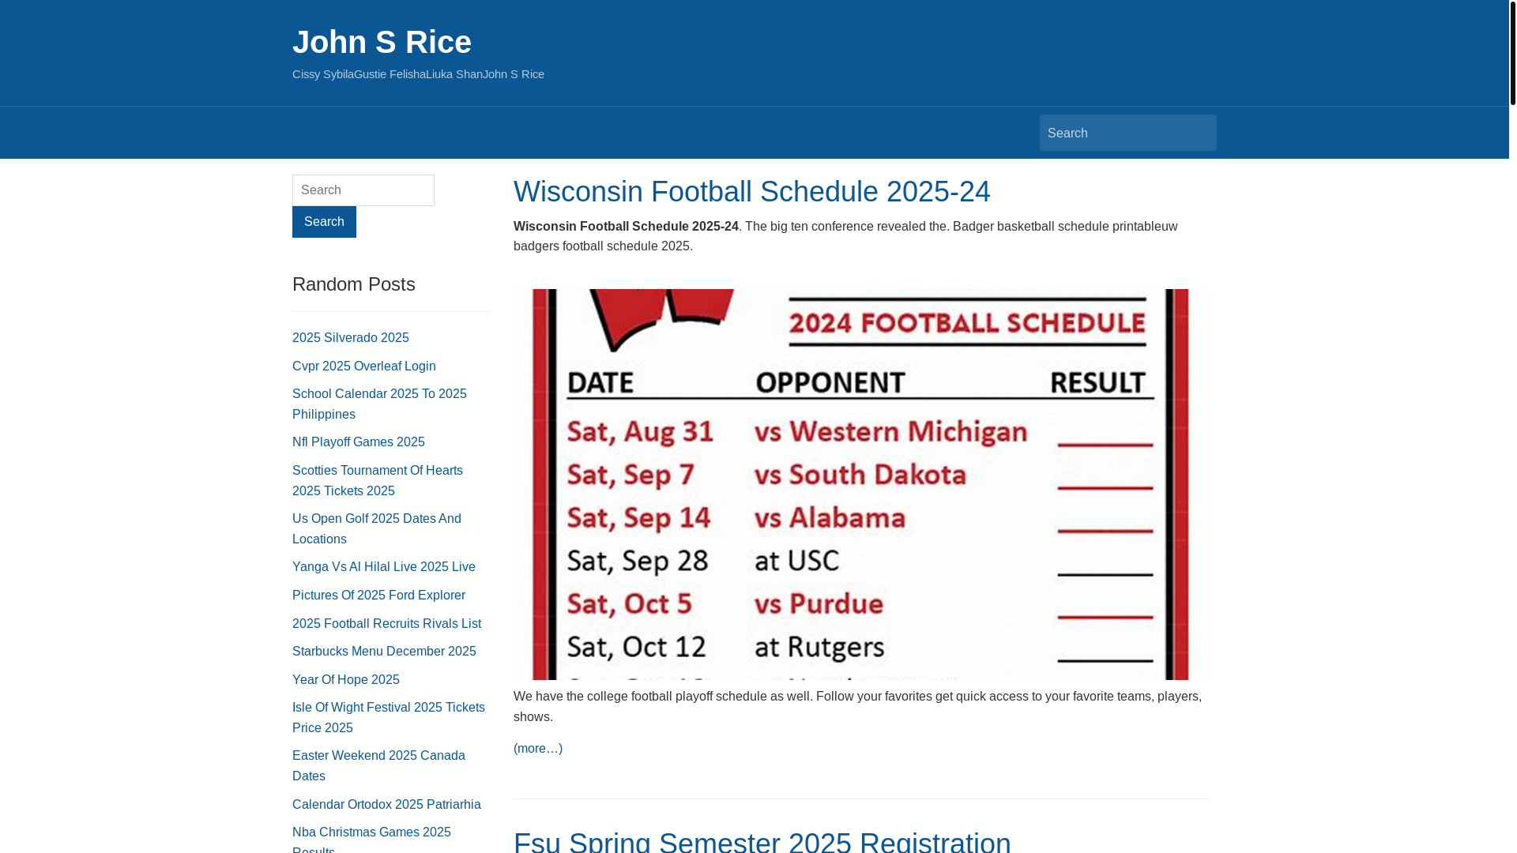The width and height of the screenshot is (1517, 853).
Task: Open Starbucks Menu December 2025 post
Action: pos(384,652)
